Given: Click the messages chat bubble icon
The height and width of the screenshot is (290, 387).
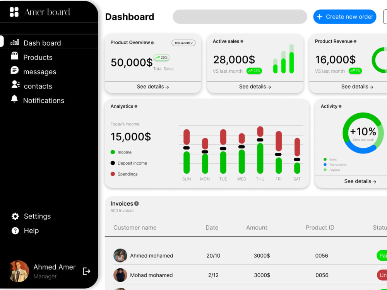Looking at the screenshot, I should tap(15, 70).
